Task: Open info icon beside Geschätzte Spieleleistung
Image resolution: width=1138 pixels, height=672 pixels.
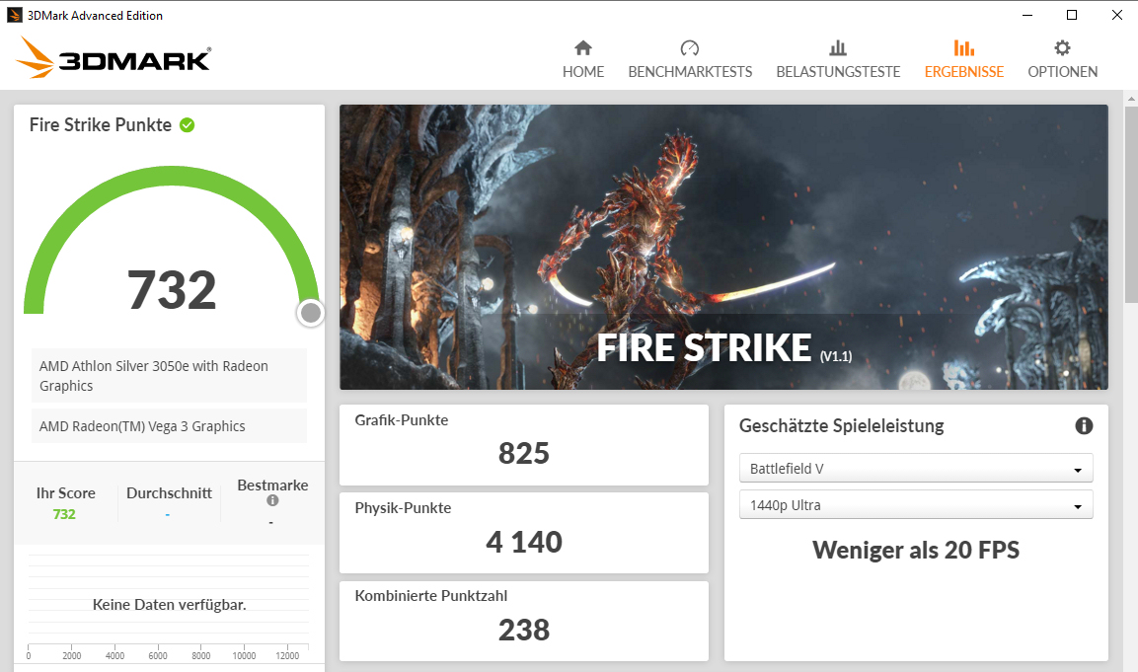Action: click(x=1084, y=426)
